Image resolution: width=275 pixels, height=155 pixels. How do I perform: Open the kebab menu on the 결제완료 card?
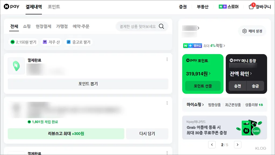coord(167,59)
